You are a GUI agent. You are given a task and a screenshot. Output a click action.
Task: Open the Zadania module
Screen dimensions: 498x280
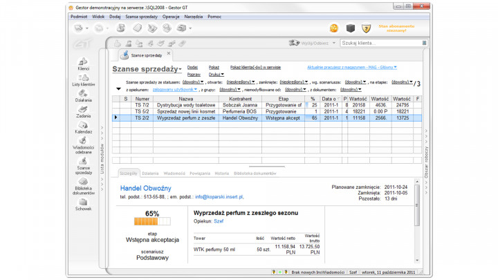pos(84,111)
